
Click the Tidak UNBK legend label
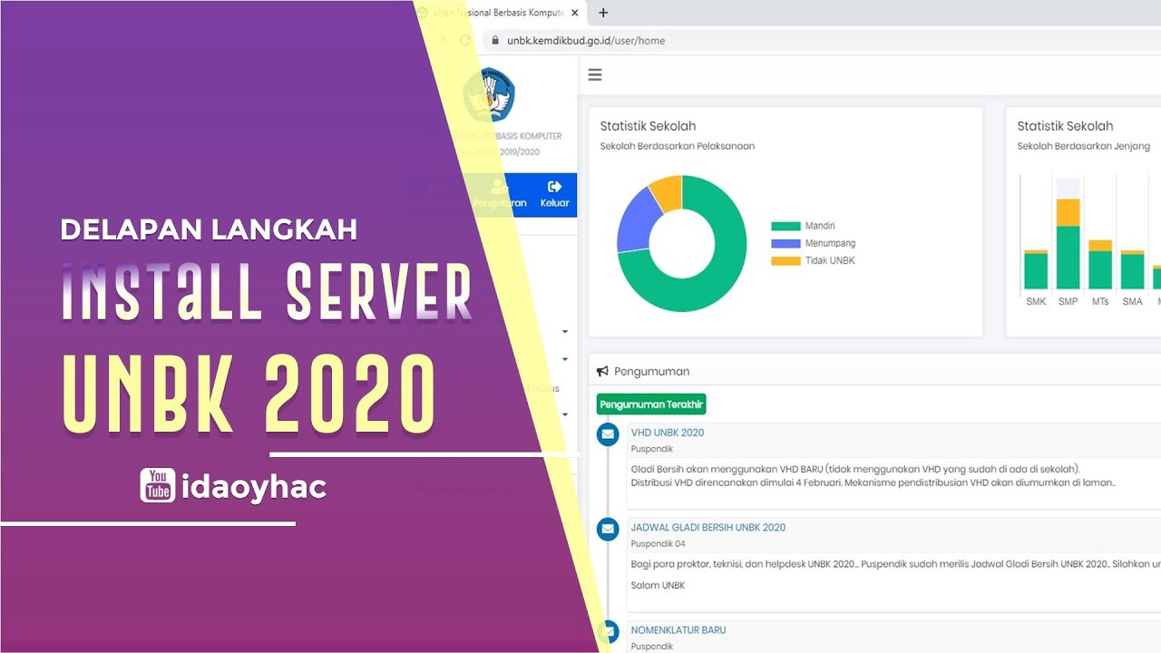(x=830, y=260)
